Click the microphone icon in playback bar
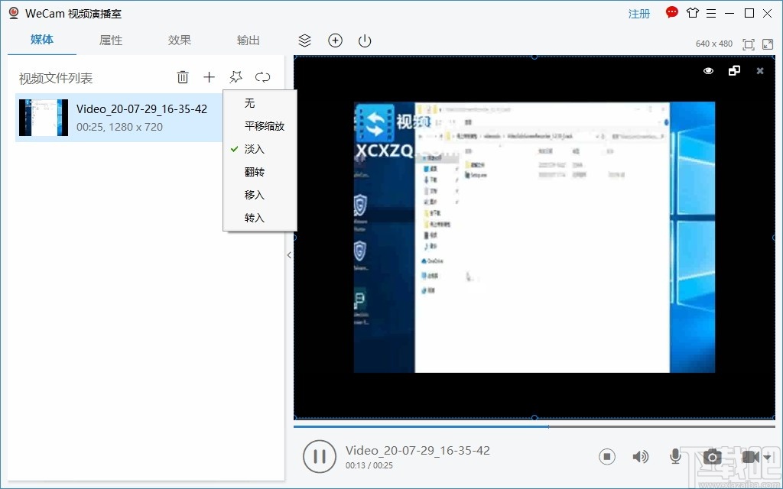 675,456
